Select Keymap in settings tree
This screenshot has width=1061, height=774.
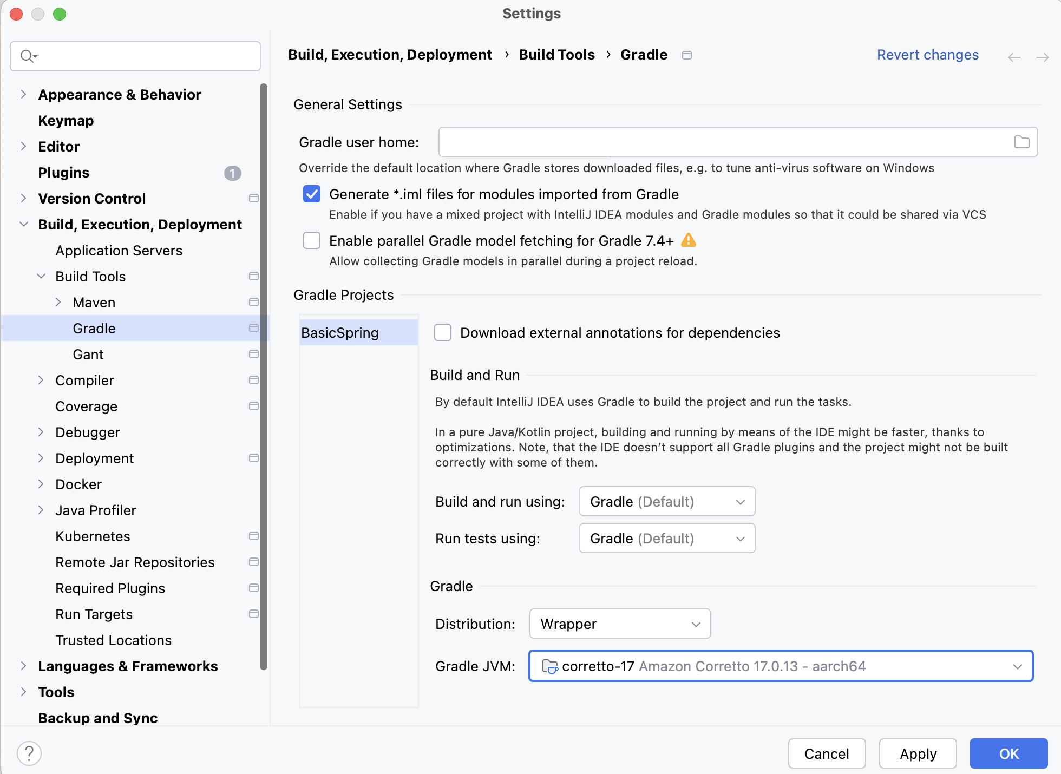pyautogui.click(x=66, y=120)
